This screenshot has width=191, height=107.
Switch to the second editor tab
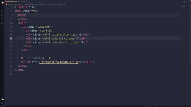[x=25, y=1]
